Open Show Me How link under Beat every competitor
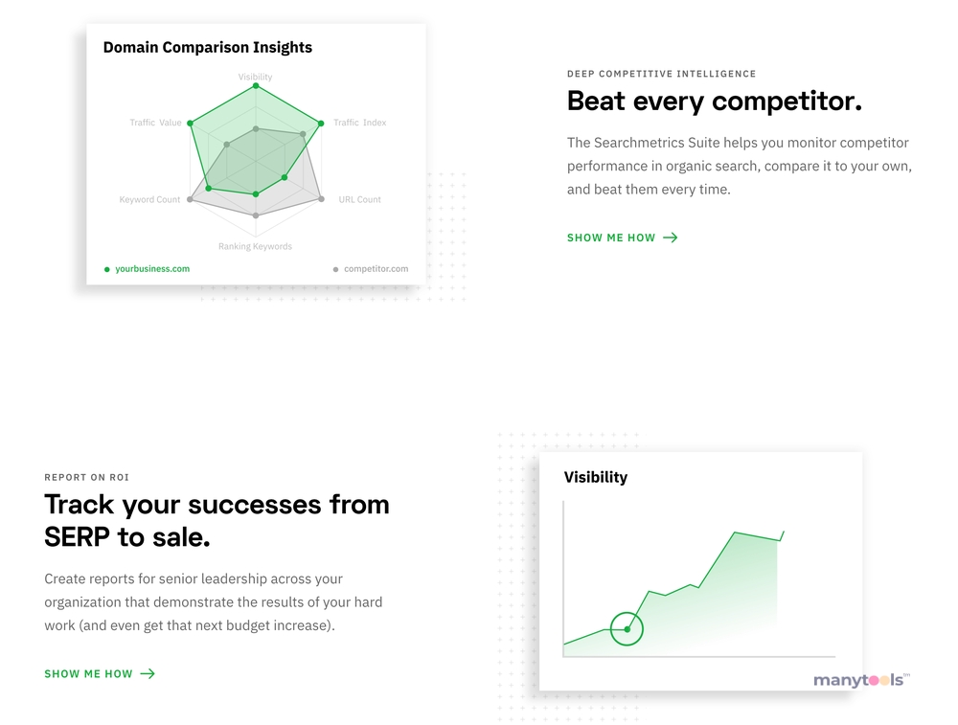The width and height of the screenshot is (958, 725). [622, 238]
